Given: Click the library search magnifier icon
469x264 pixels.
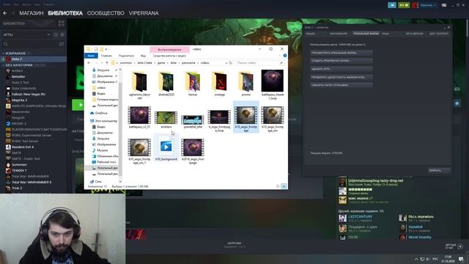Looking at the screenshot, I should 5,44.
